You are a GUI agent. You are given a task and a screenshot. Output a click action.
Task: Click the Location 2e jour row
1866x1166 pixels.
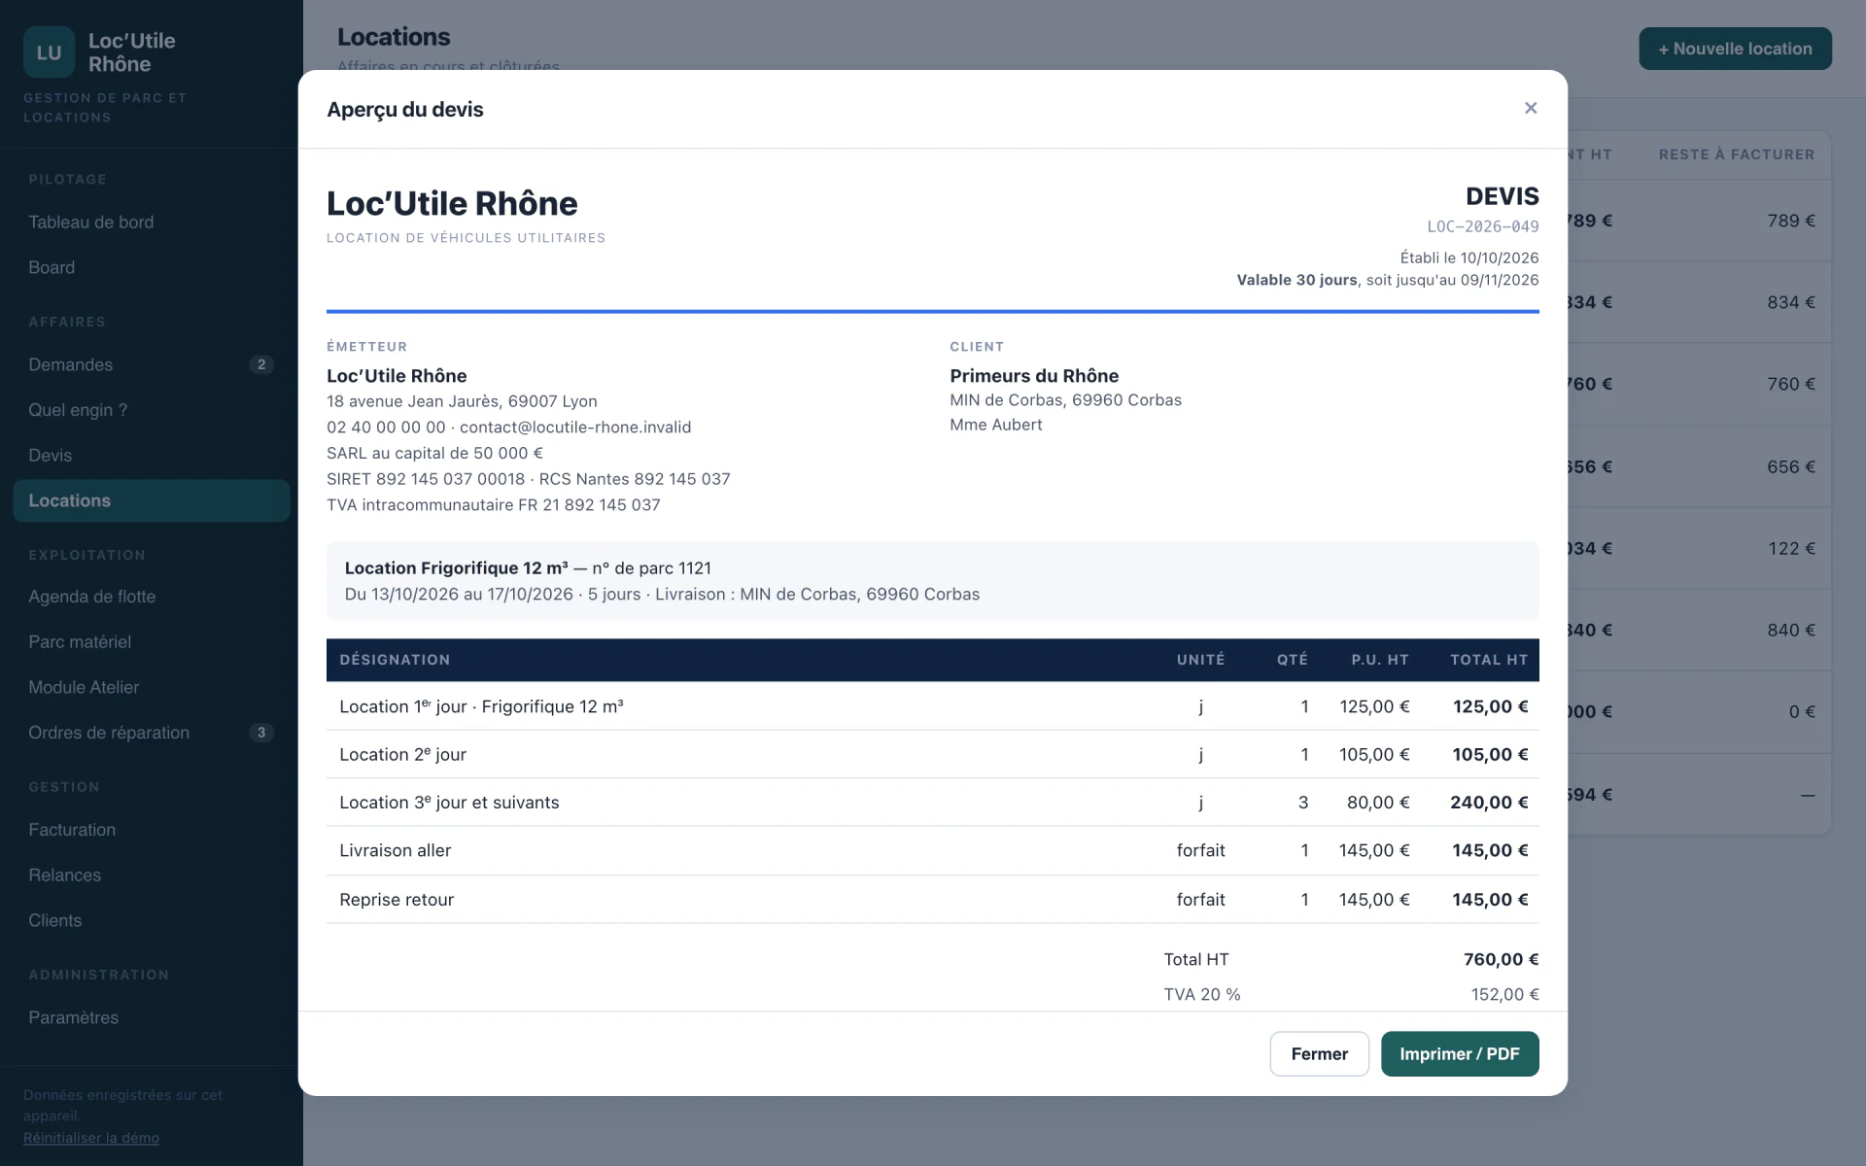click(x=933, y=754)
